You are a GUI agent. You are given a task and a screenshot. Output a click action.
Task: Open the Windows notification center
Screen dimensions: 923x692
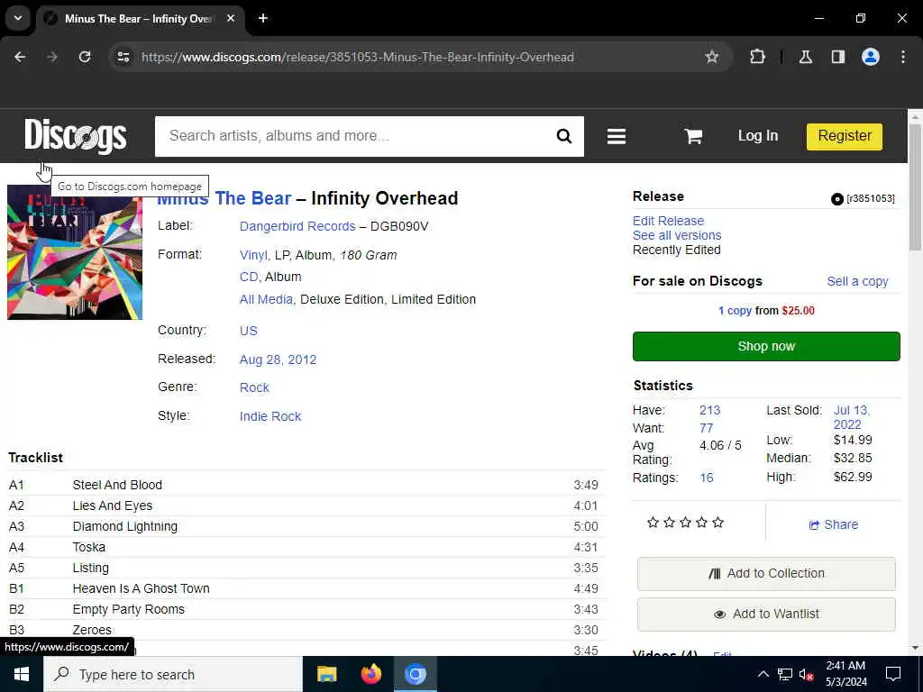pyautogui.click(x=893, y=674)
